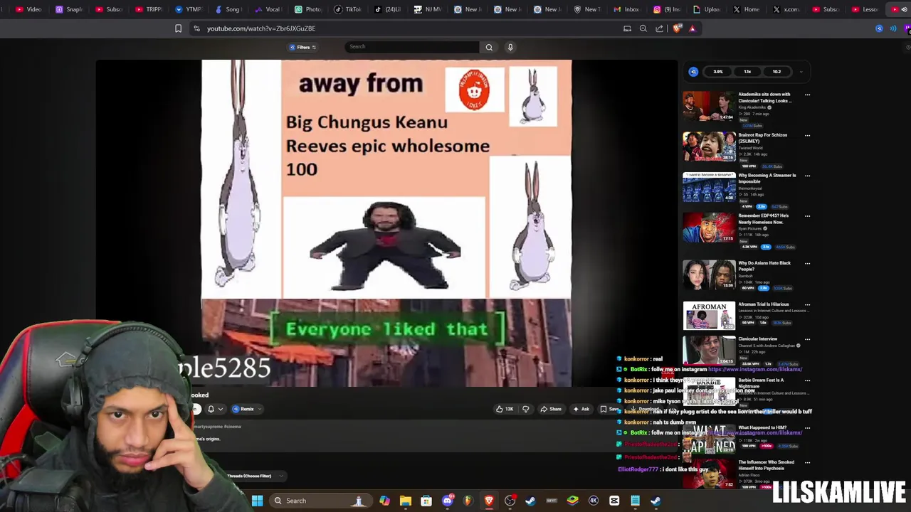Viewport: 911px width, 512px height.
Task: Click the cast screen icon in address bar
Action: click(627, 28)
